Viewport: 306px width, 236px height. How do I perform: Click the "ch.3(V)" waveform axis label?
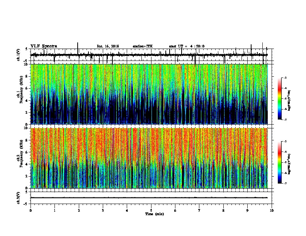[19, 198]
